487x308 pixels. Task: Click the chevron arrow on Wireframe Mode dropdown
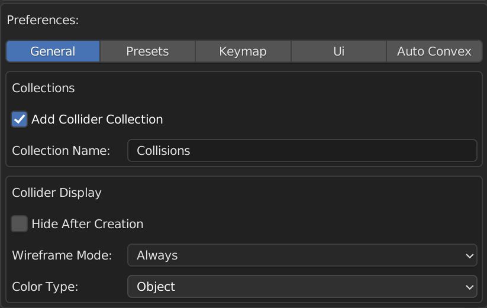pyautogui.click(x=470, y=256)
